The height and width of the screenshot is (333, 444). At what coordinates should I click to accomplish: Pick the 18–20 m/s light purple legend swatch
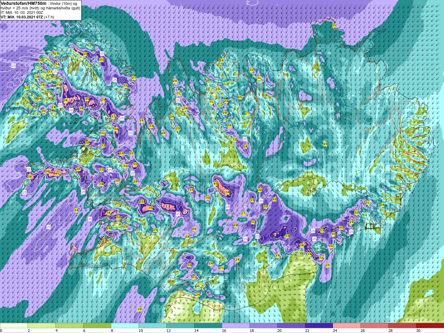pos(264,326)
